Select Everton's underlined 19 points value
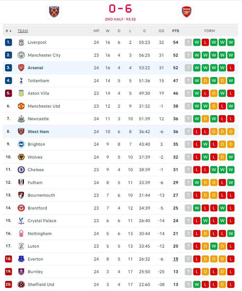Viewport: 242px width, 291px height. [x=176, y=259]
